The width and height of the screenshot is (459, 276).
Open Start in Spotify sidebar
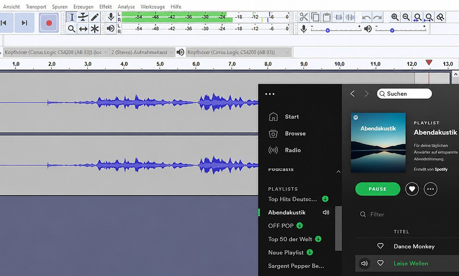pos(283,117)
